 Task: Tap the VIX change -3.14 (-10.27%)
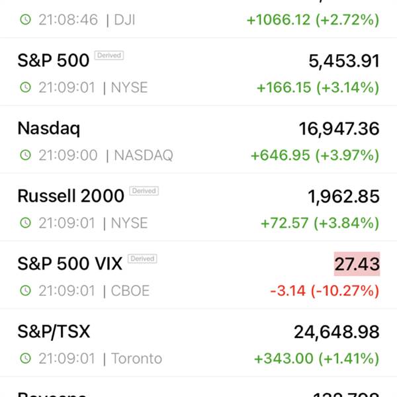325,290
